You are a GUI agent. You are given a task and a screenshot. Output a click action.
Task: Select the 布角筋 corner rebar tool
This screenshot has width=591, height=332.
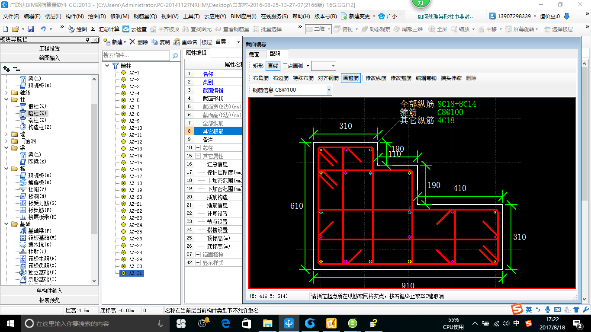coord(261,78)
